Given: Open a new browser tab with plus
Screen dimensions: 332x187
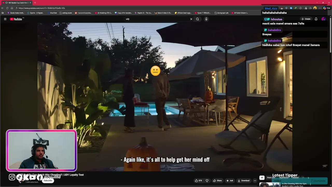Looking at the screenshot, I should [35, 3].
